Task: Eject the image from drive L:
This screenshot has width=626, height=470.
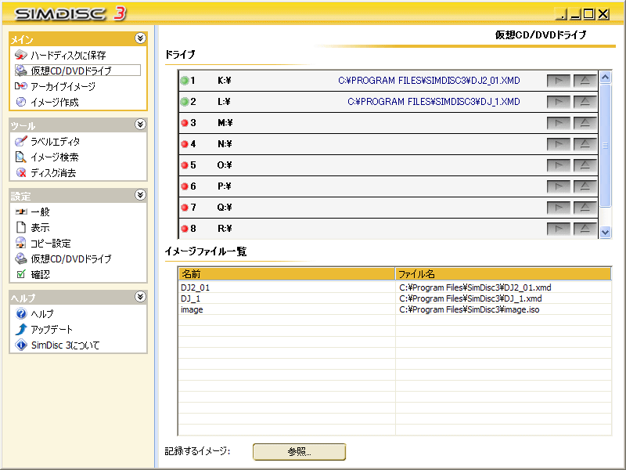Action: click(x=585, y=102)
